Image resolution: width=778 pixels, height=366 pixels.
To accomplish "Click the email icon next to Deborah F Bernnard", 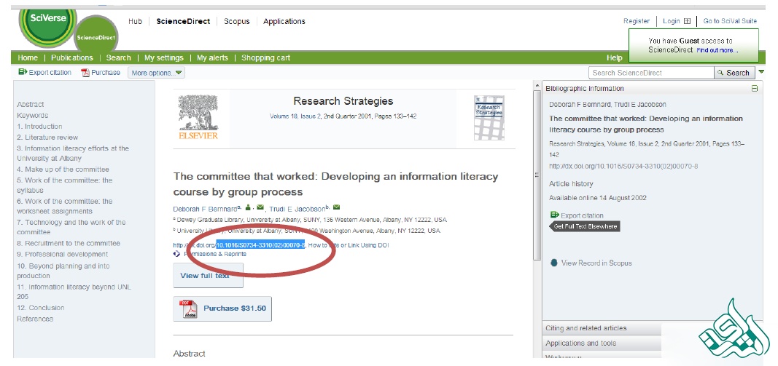I will pos(260,207).
